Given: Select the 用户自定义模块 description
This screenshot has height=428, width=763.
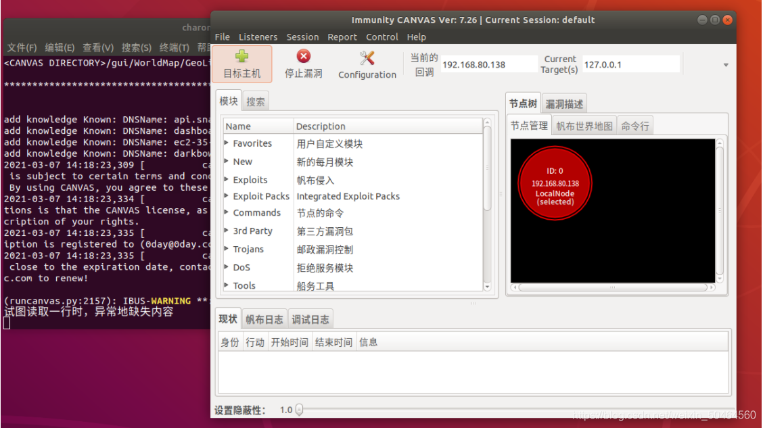Looking at the screenshot, I should coord(329,143).
